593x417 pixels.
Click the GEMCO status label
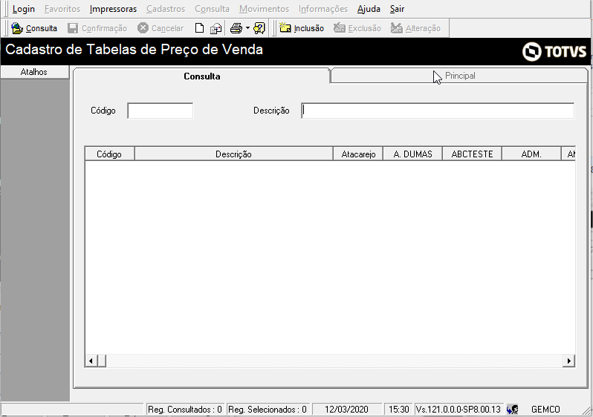[545, 410]
